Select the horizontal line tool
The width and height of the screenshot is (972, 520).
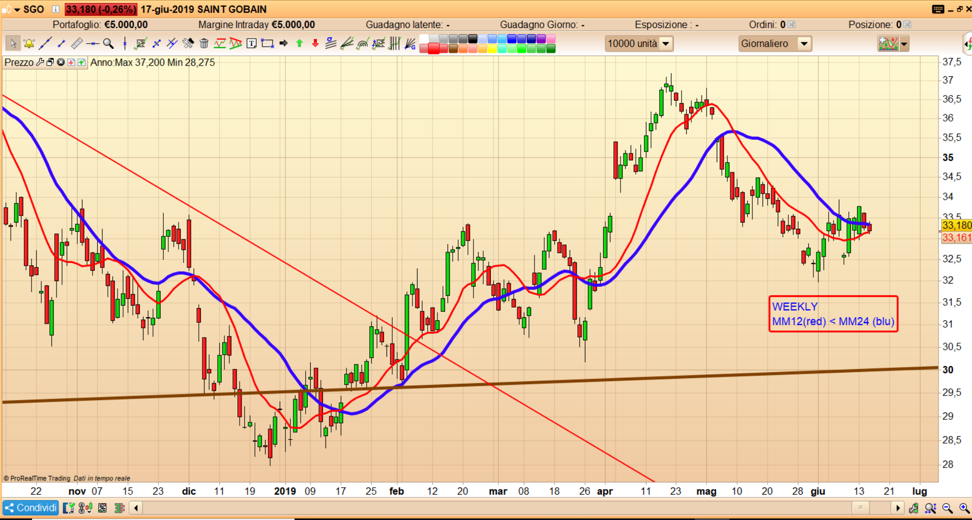(93, 44)
